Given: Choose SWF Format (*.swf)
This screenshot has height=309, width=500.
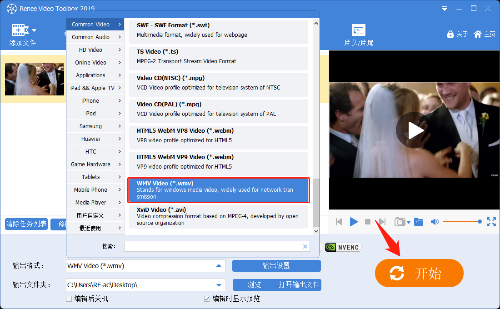Looking at the screenshot, I should [x=219, y=32].
